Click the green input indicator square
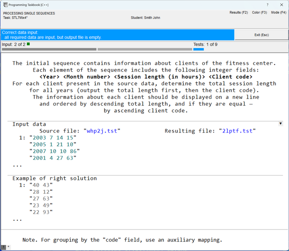Image resolution: width=289 pixels, height=251 pixels. point(28,44)
